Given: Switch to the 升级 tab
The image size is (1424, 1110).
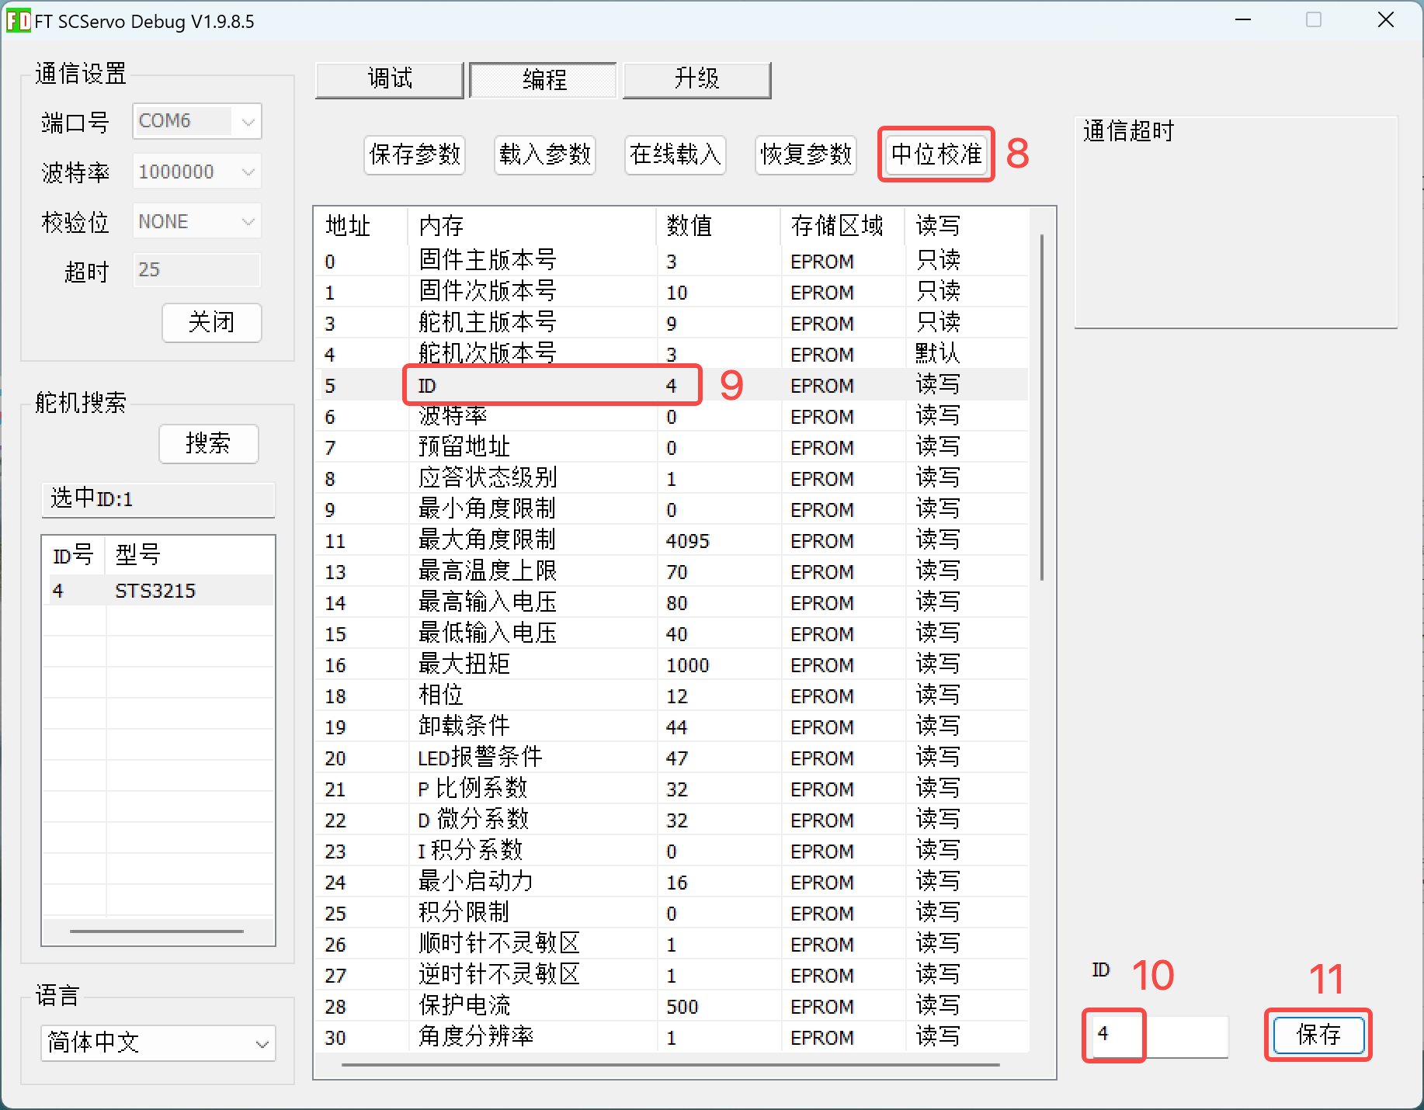Looking at the screenshot, I should point(696,80).
